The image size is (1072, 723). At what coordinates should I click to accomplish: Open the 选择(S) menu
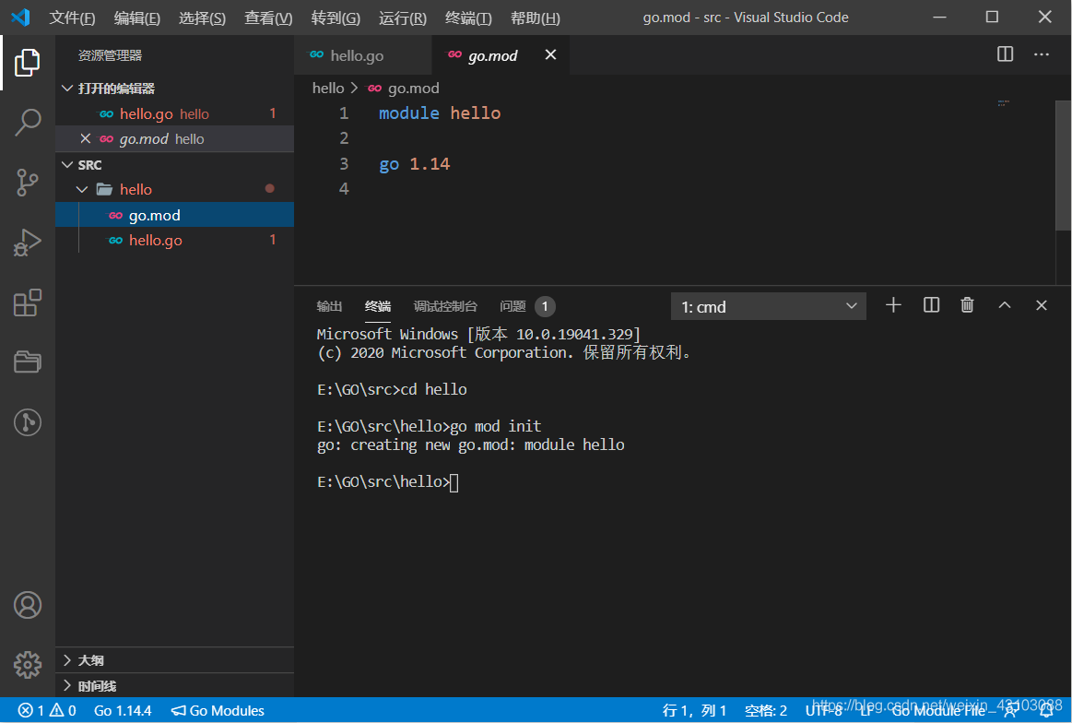click(203, 18)
